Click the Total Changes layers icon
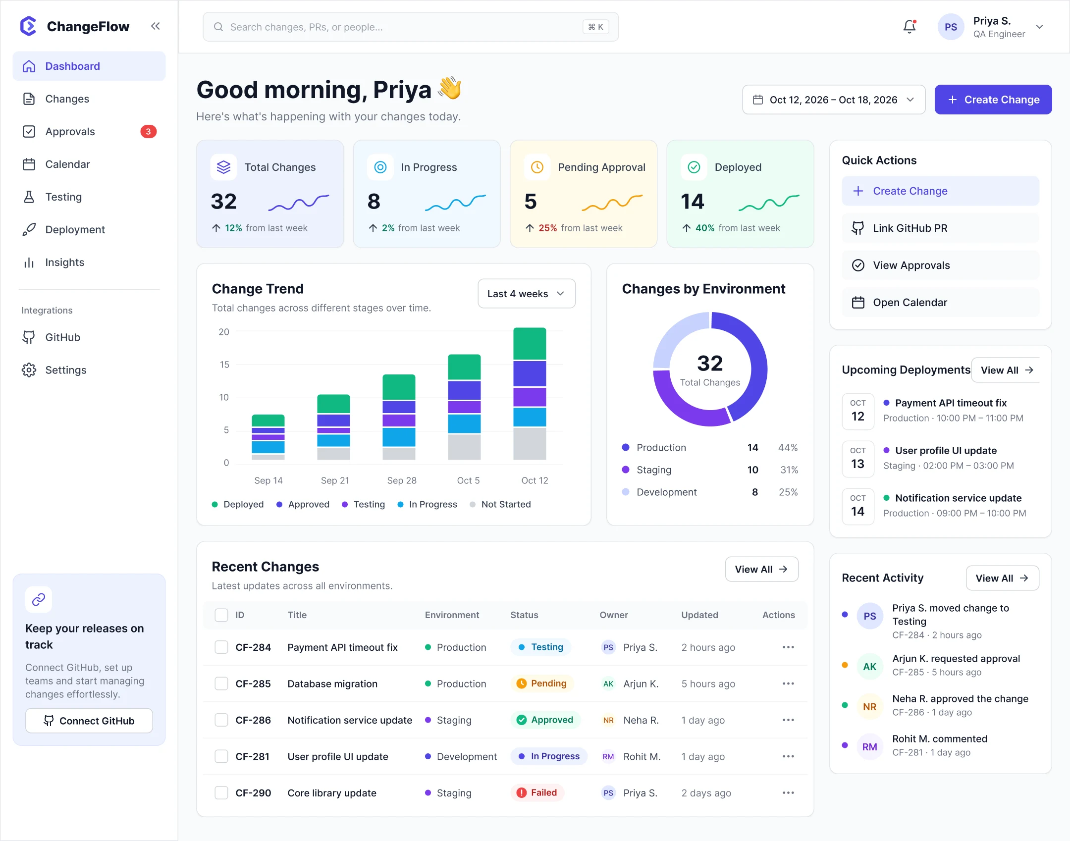 pyautogui.click(x=224, y=167)
